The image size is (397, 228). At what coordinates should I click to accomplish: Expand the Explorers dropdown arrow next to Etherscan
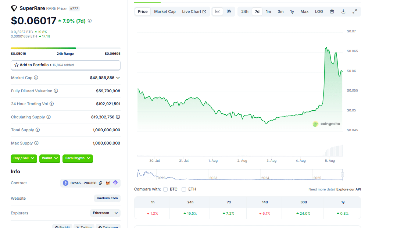point(116,213)
